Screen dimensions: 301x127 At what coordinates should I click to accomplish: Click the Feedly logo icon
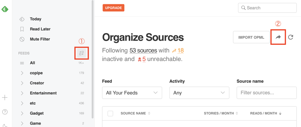click(5, 9)
